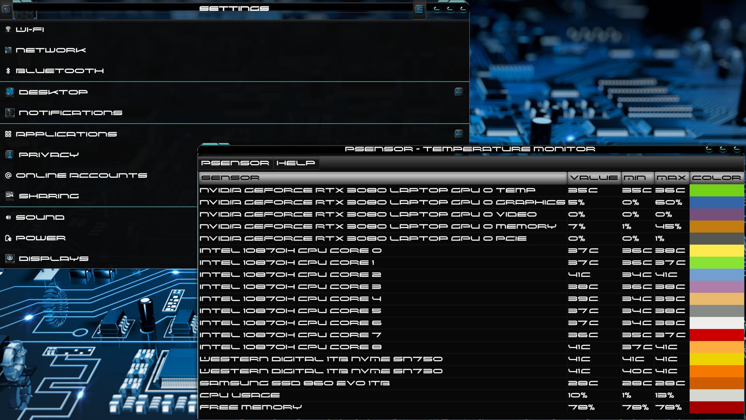The image size is (746, 420).
Task: Open the Online Accounts settings entry
Action: tap(99, 175)
